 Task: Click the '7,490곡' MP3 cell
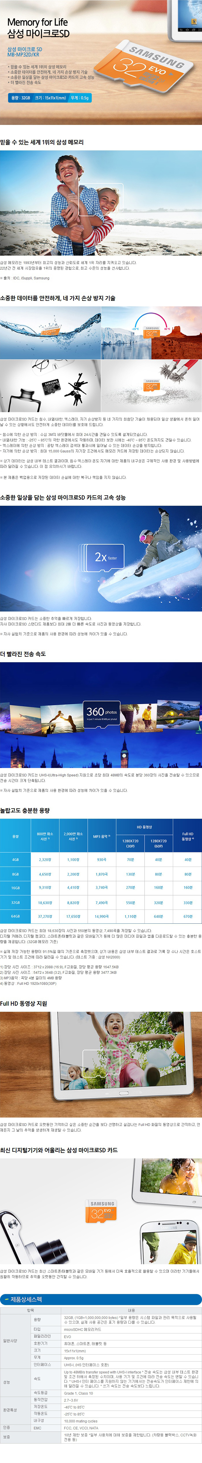click(x=101, y=902)
